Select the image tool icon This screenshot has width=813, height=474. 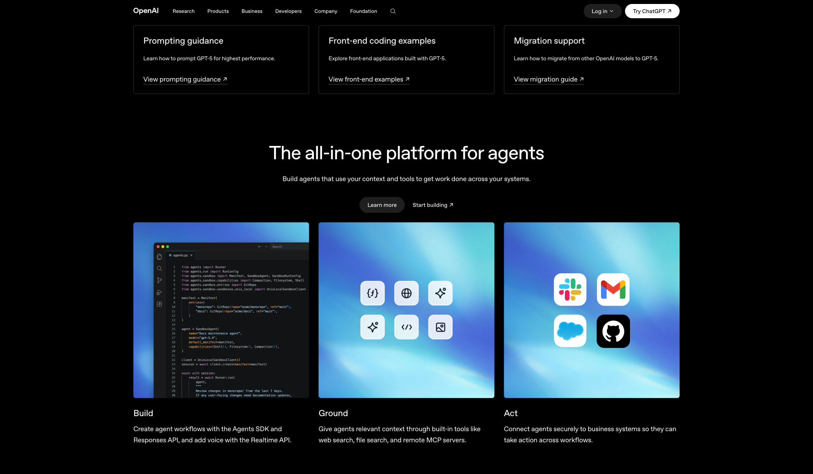point(440,327)
